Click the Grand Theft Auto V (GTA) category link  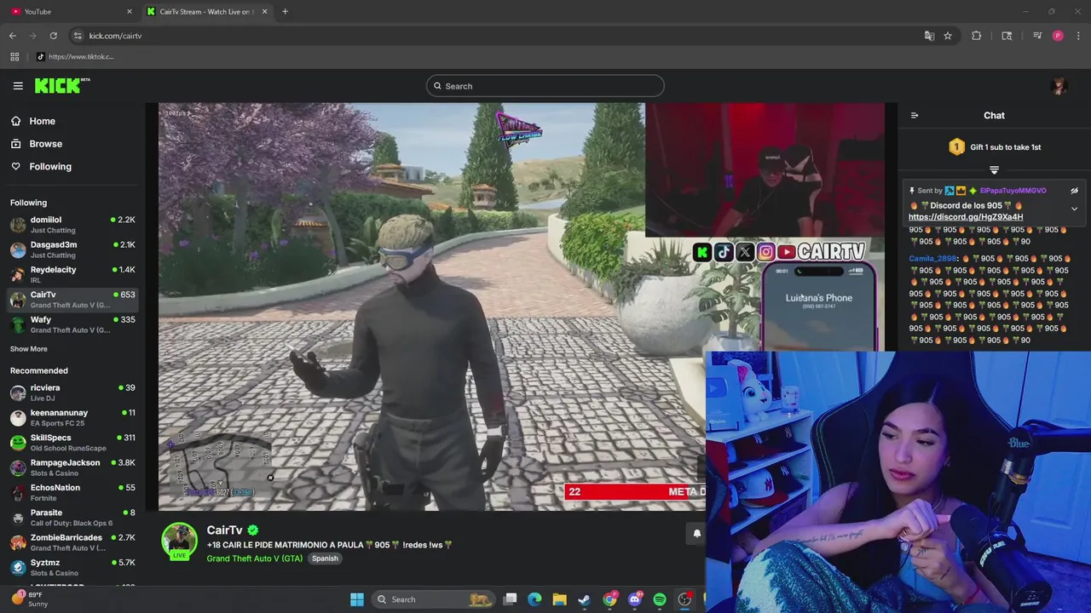(x=255, y=559)
